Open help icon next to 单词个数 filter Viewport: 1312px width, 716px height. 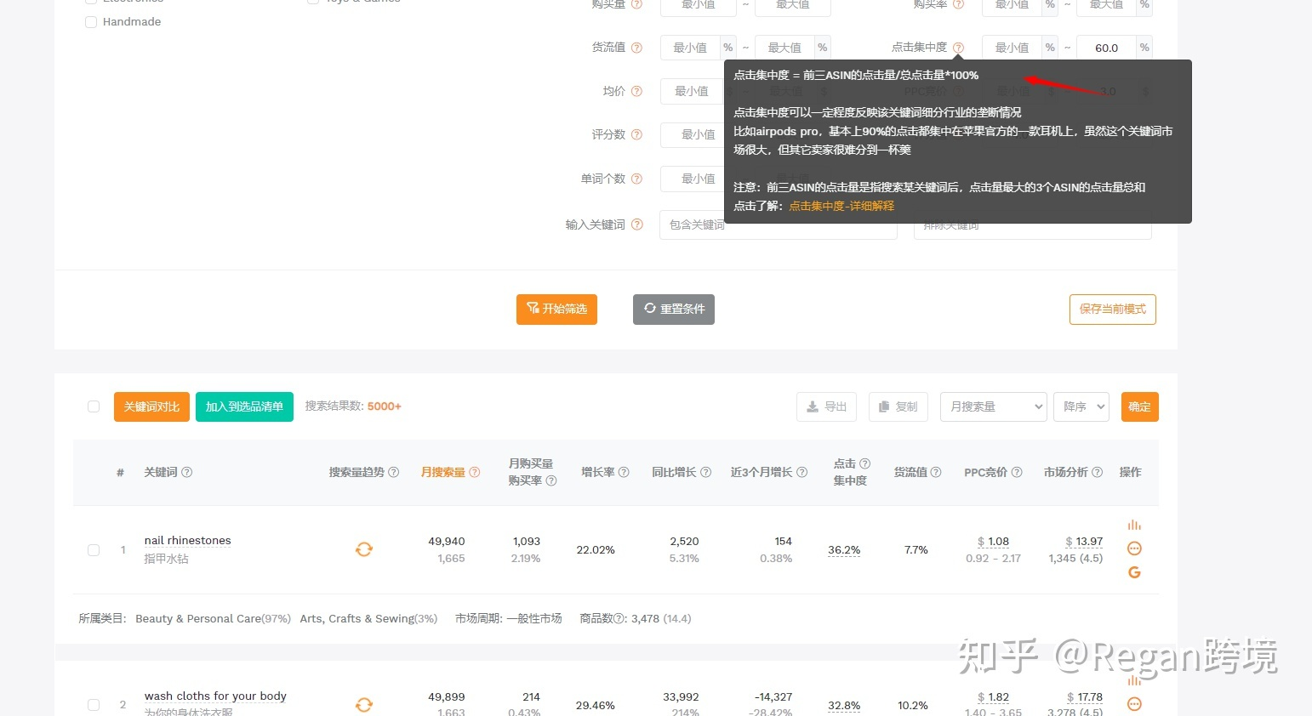point(636,179)
